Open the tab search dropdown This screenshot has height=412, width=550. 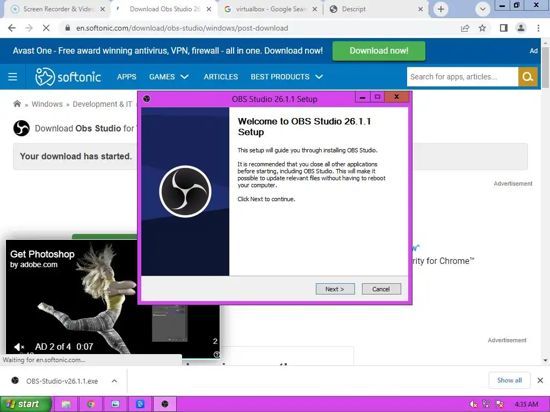tap(483, 9)
